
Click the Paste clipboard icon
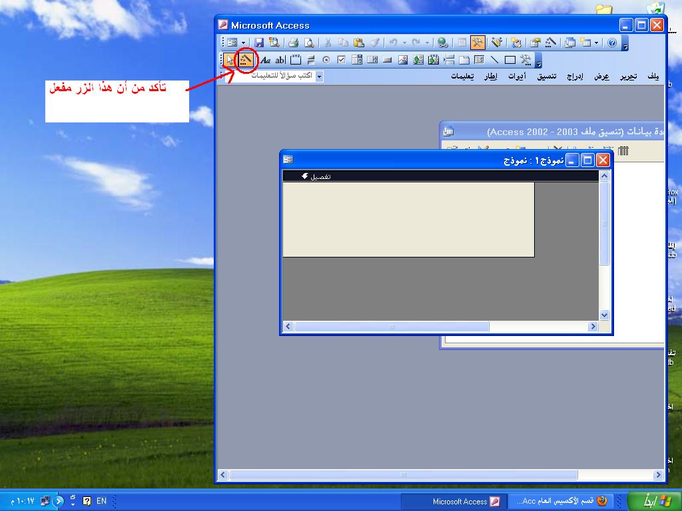(x=359, y=43)
